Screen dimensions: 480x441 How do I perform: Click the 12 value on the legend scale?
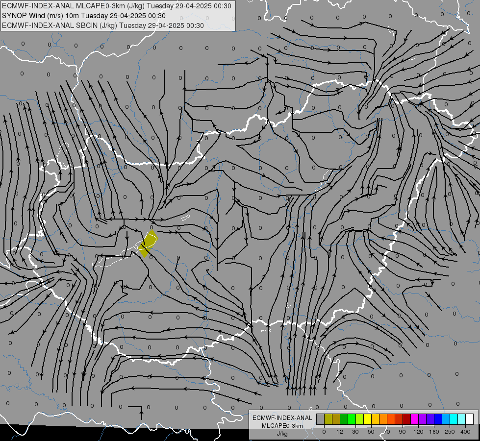[x=340, y=432]
